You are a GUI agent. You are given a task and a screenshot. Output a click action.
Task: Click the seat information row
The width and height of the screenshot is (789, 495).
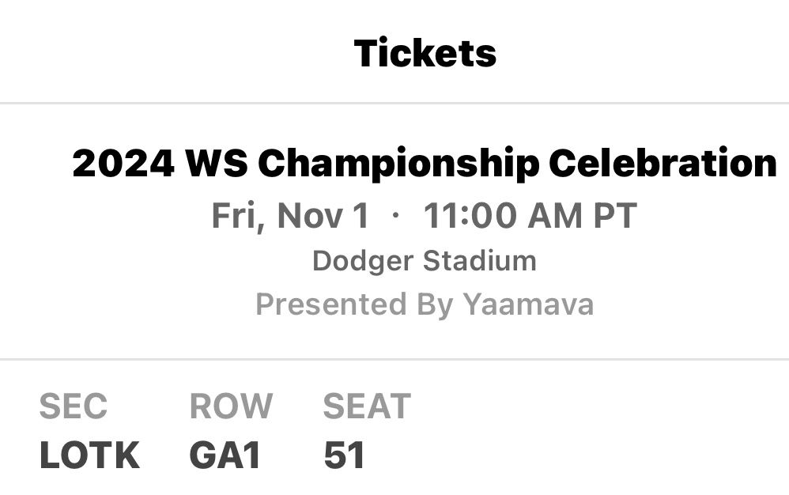click(x=395, y=431)
